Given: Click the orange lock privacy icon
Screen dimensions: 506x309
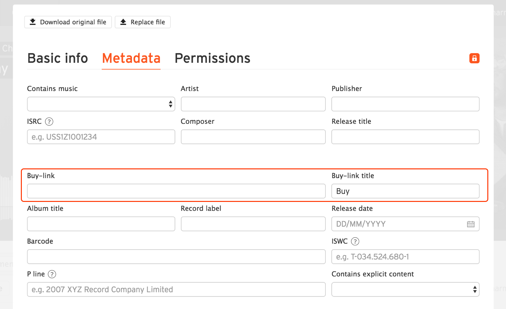Looking at the screenshot, I should pos(474,58).
